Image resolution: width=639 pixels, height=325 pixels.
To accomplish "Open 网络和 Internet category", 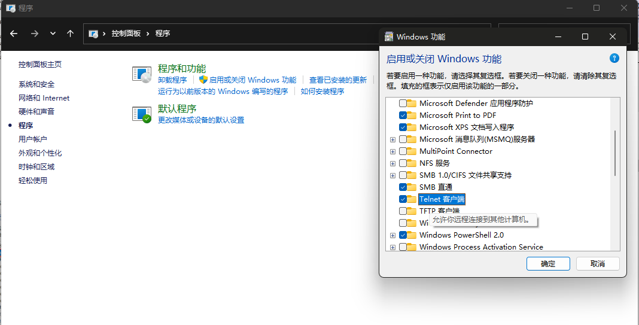I will [44, 98].
